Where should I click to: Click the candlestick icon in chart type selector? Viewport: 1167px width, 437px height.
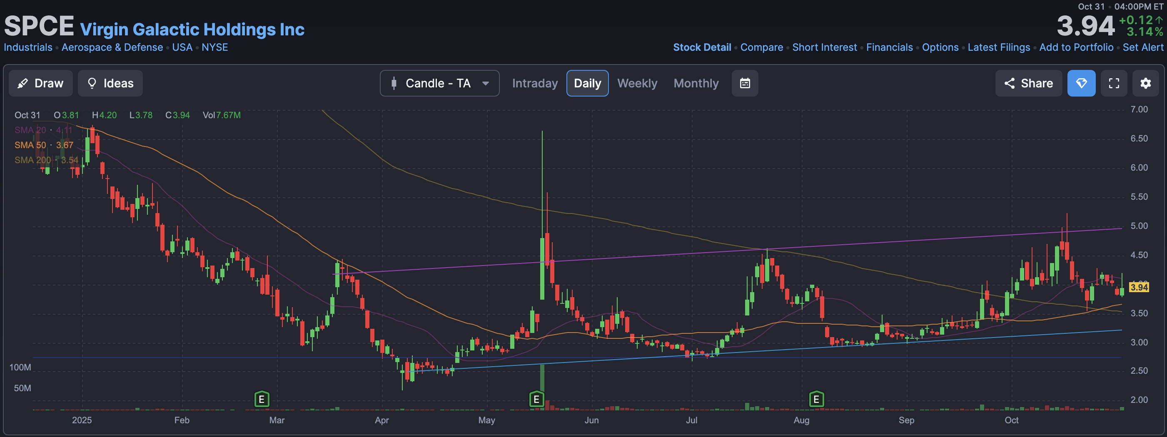click(x=394, y=83)
